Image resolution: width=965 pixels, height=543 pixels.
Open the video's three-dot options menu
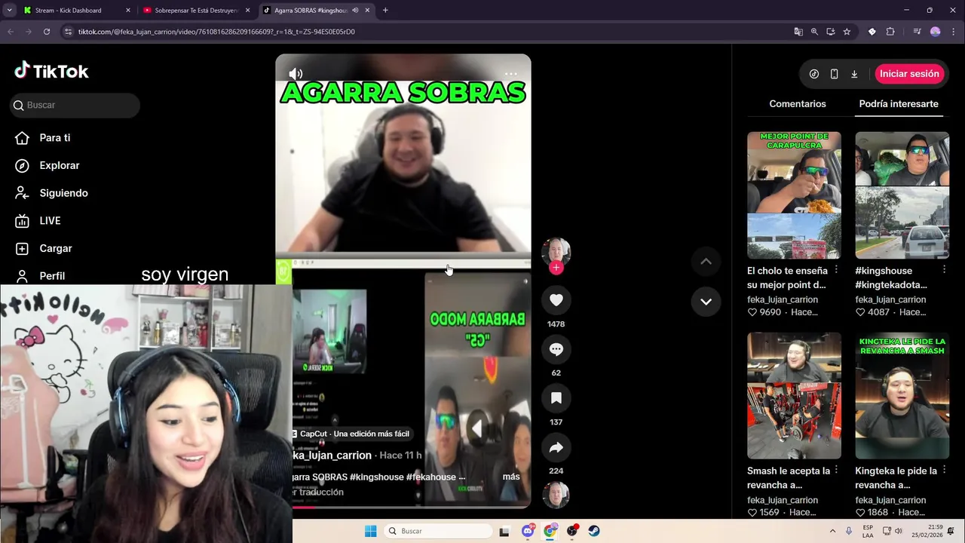click(x=511, y=74)
